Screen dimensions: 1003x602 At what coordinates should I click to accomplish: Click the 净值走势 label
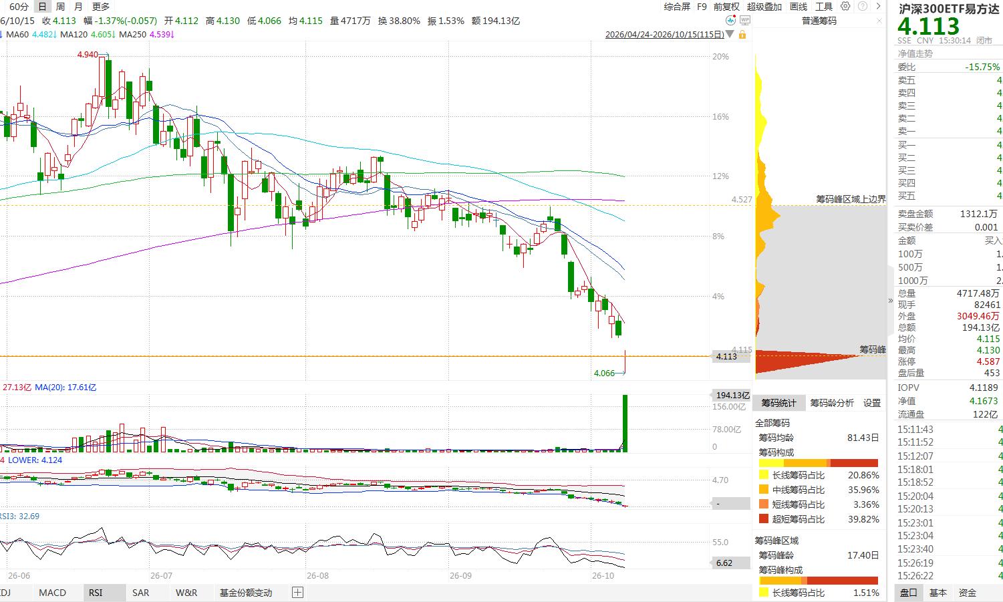tap(915, 53)
